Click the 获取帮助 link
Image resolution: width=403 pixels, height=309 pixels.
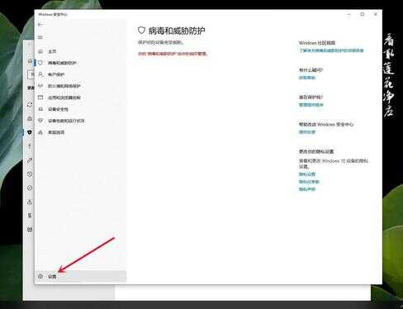307,78
